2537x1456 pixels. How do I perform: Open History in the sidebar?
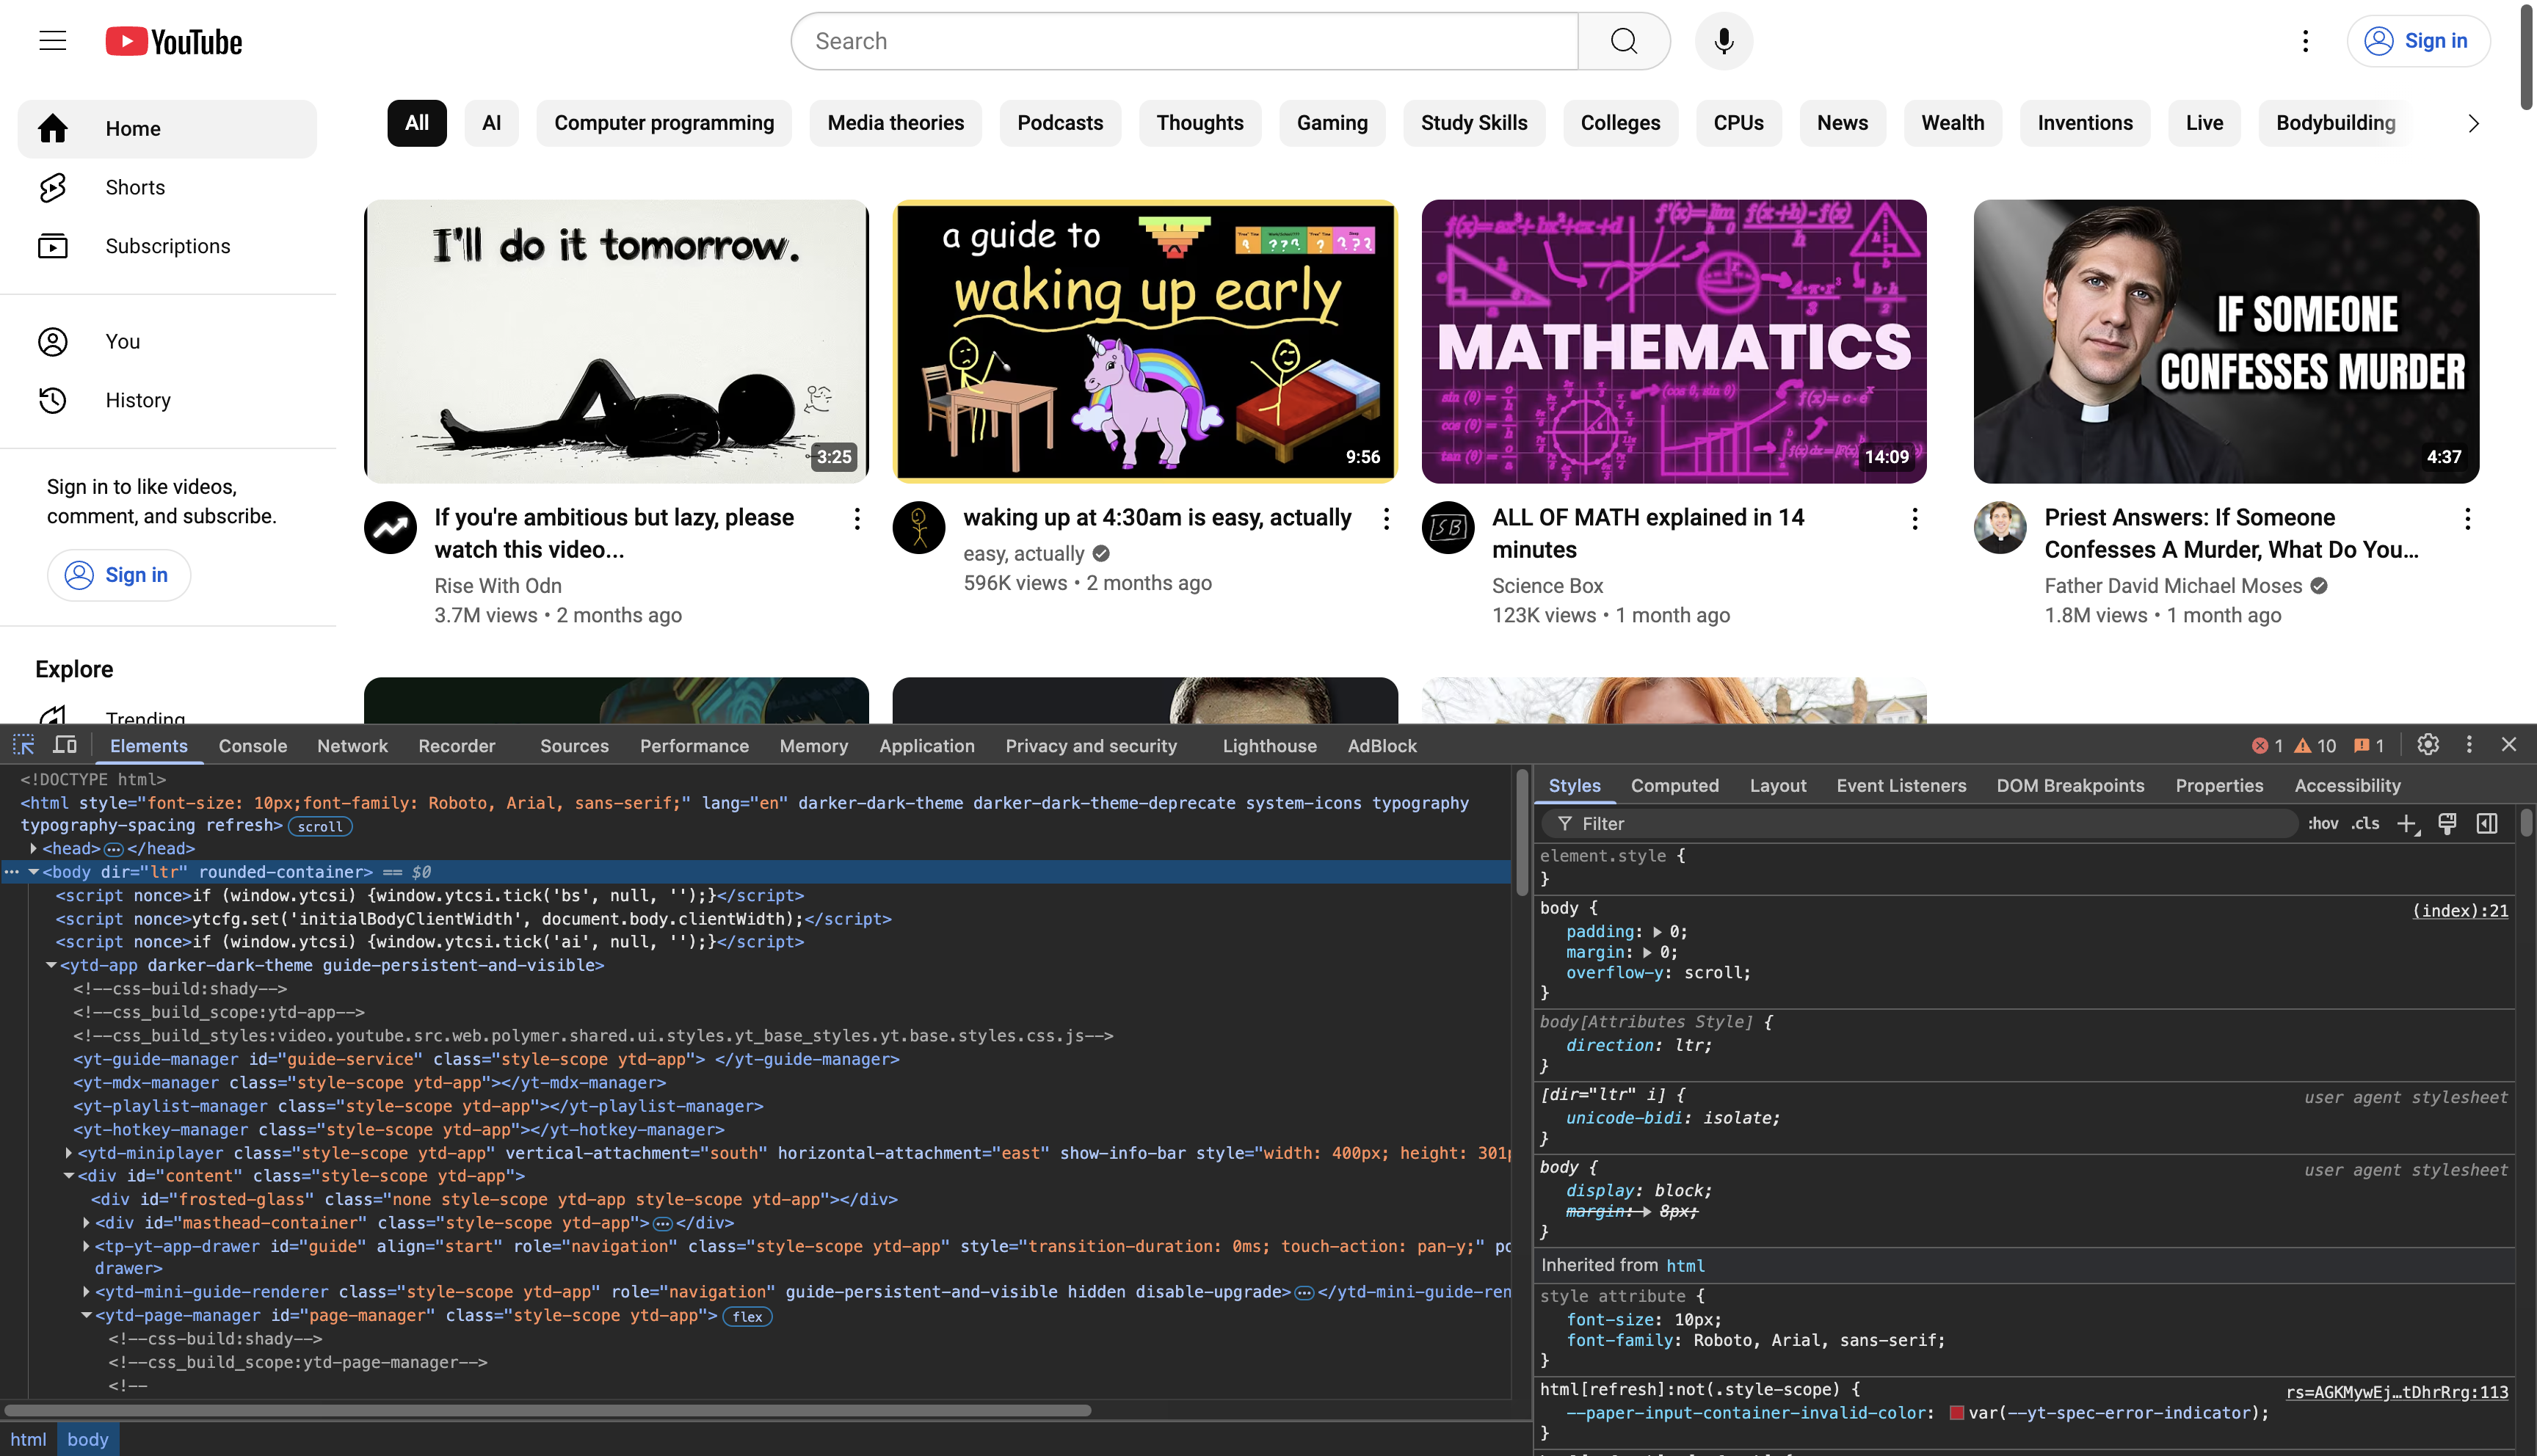[167, 400]
